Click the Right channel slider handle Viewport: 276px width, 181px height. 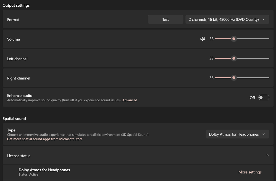tap(234, 78)
